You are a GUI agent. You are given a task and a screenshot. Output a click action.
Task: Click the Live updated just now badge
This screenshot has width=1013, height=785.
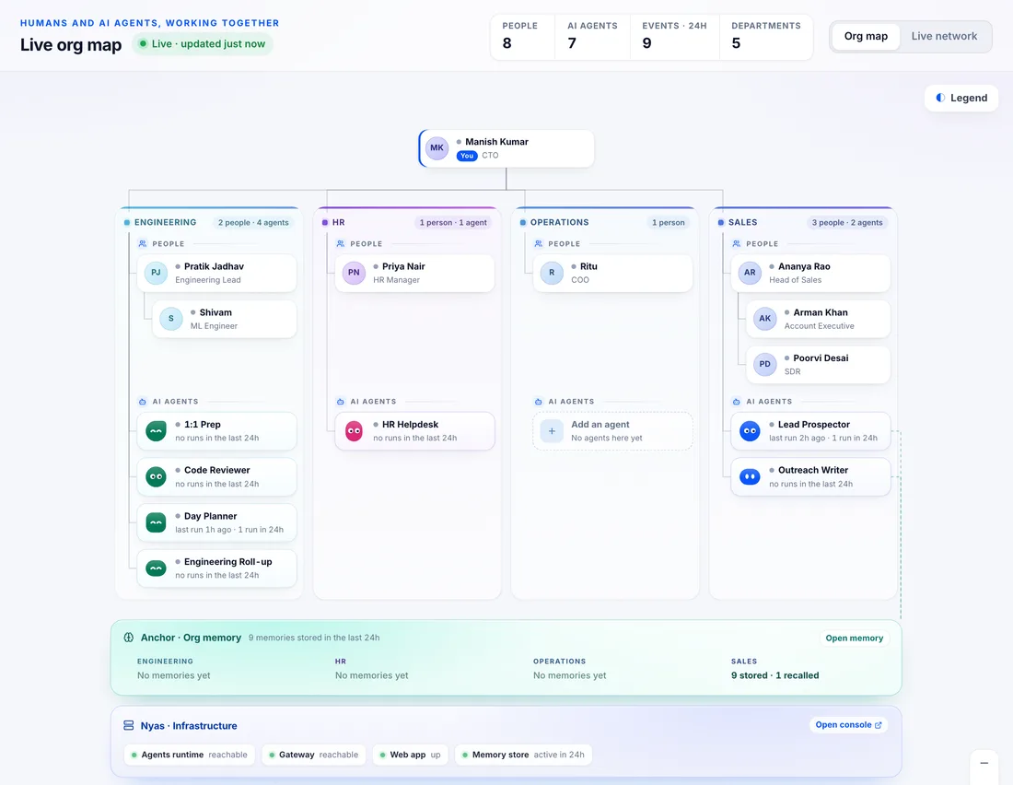tap(203, 44)
